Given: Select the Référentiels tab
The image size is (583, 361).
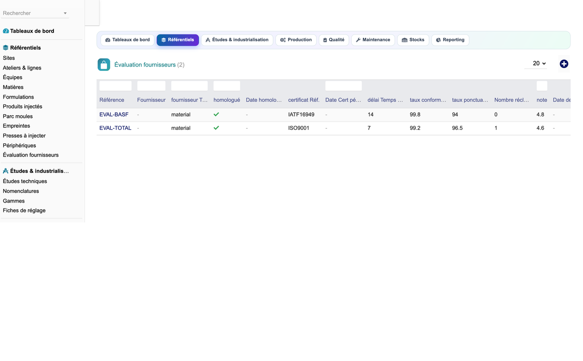Looking at the screenshot, I should [x=178, y=40].
